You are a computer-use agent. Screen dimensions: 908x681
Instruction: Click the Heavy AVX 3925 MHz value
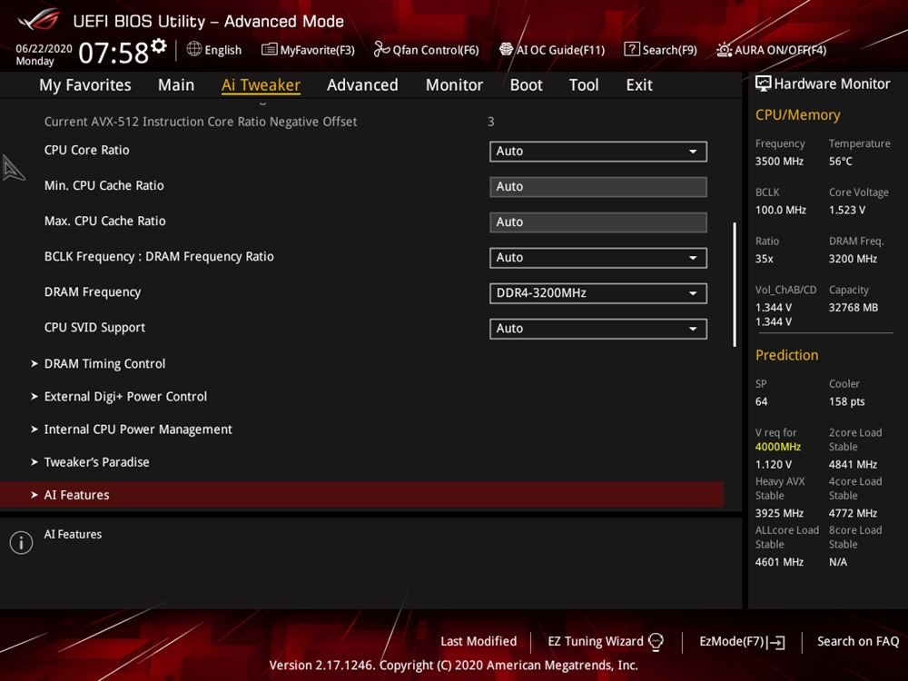[779, 513]
